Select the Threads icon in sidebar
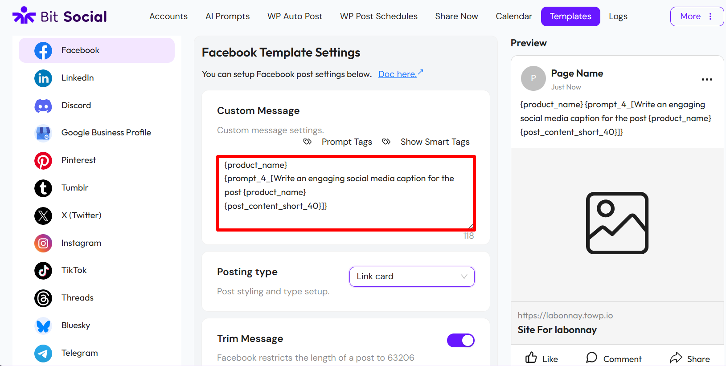This screenshot has width=726, height=366. [43, 298]
